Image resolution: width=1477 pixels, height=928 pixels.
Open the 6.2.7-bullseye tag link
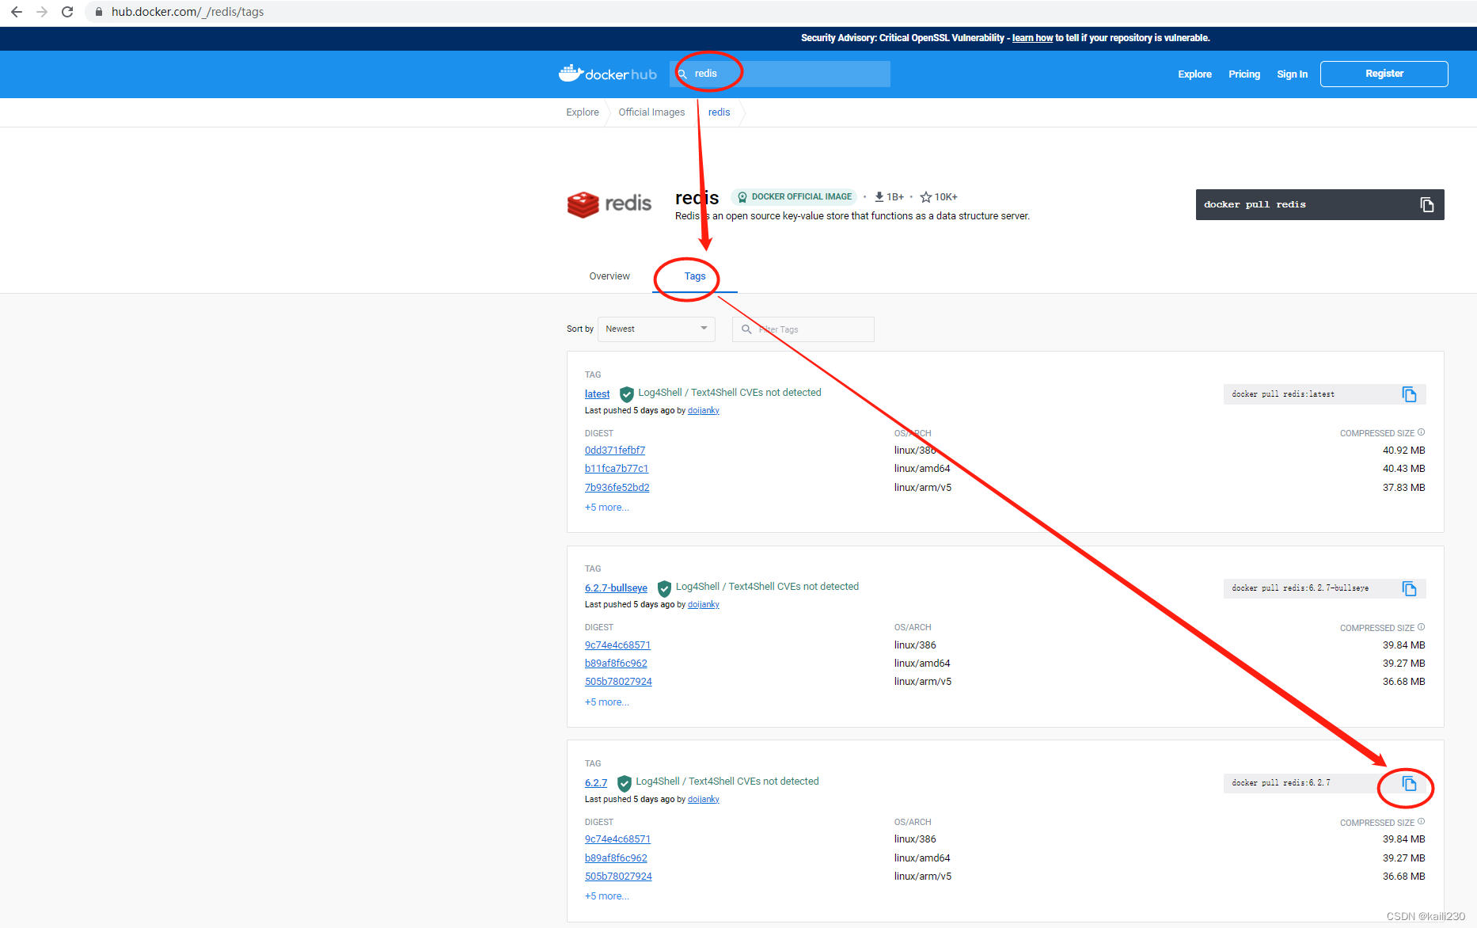[x=616, y=588]
